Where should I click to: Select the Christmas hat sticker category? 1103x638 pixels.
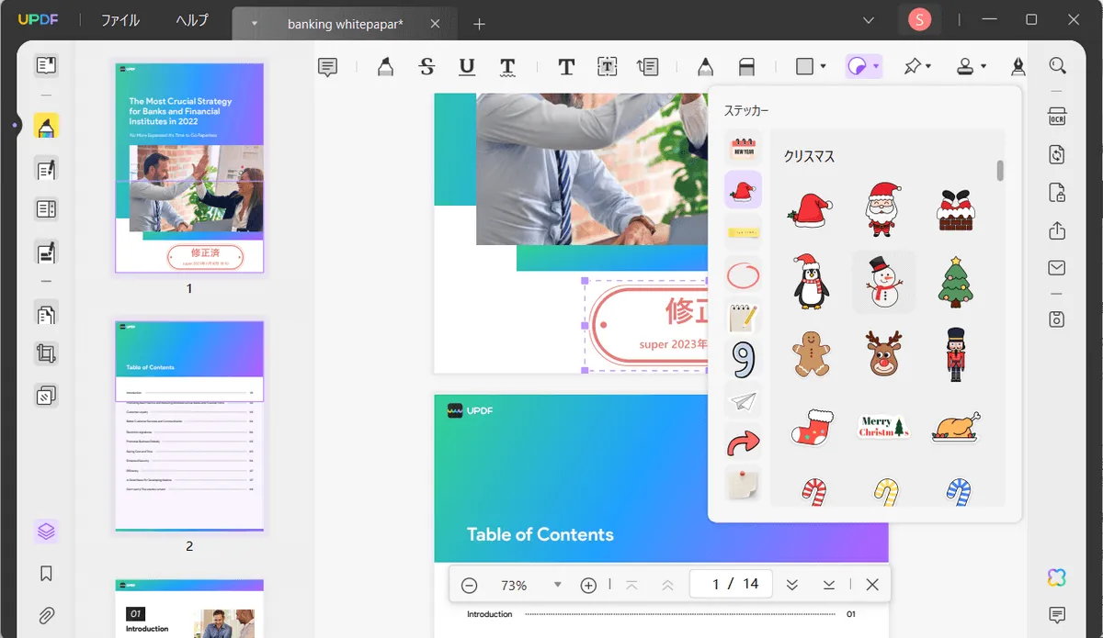[743, 190]
